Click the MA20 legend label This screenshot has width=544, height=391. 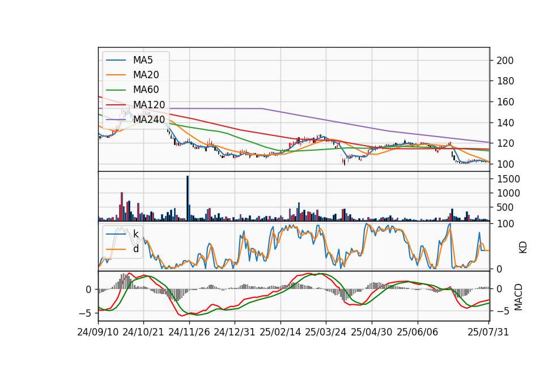coord(146,75)
